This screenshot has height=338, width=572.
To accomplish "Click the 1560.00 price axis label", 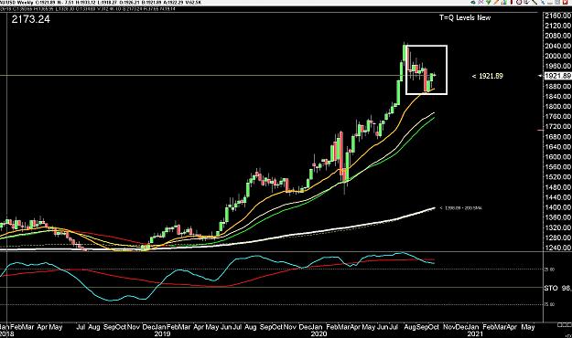I will 557,167.
